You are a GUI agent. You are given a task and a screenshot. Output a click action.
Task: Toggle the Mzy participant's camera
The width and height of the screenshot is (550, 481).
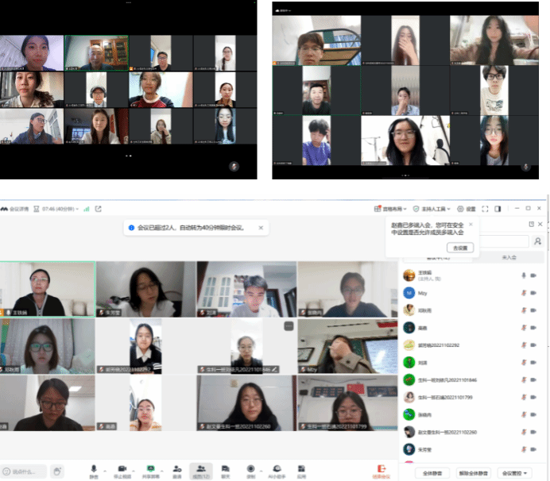[x=533, y=292]
